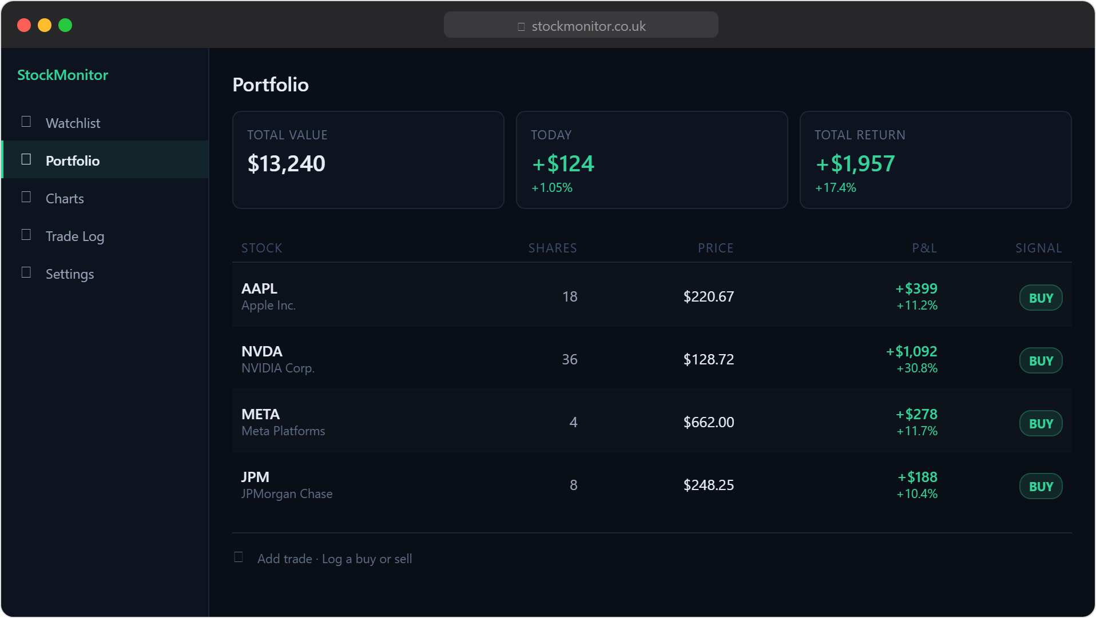Sort by the PRICE column header
This screenshot has height=618, width=1096.
716,248
